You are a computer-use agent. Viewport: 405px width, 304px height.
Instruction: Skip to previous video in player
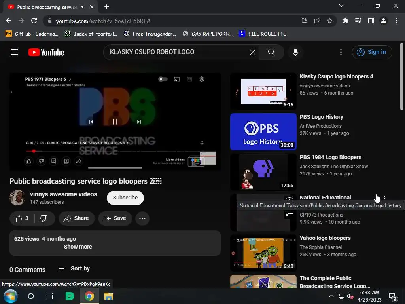coord(91,122)
